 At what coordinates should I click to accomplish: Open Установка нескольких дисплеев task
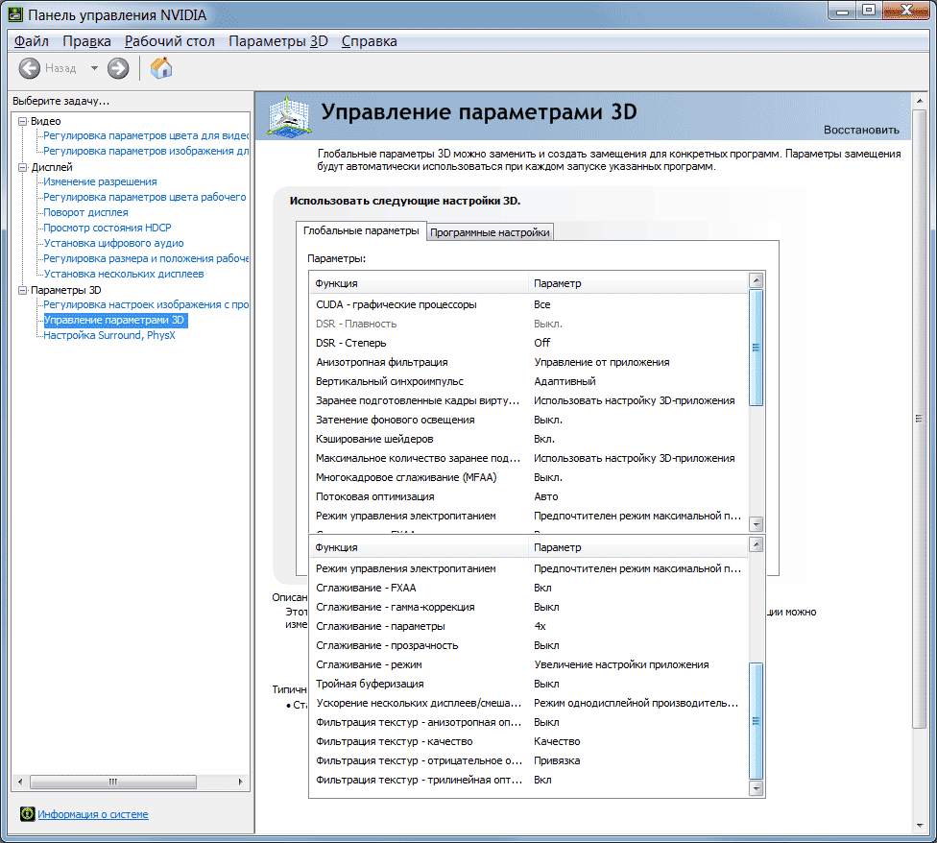click(124, 274)
